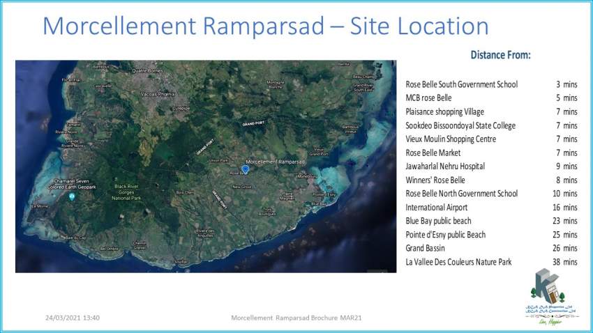Select the International Airport row

tap(436, 208)
